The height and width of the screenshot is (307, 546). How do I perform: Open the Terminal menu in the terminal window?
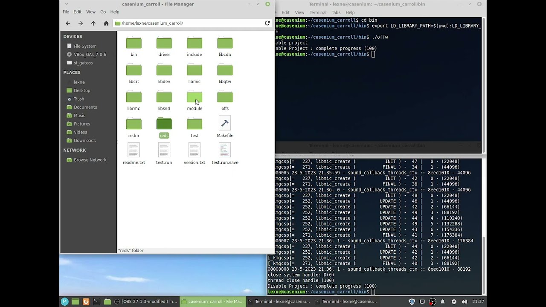318,12
